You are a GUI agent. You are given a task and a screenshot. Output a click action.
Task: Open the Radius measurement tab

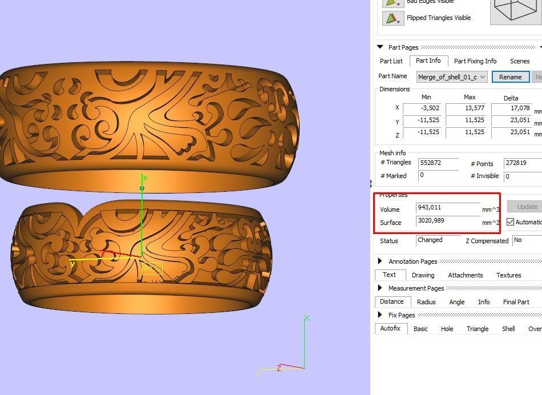pos(426,302)
